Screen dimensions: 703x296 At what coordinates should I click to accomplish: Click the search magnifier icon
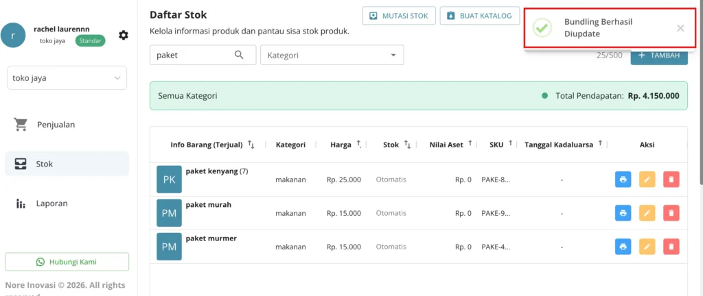(239, 55)
